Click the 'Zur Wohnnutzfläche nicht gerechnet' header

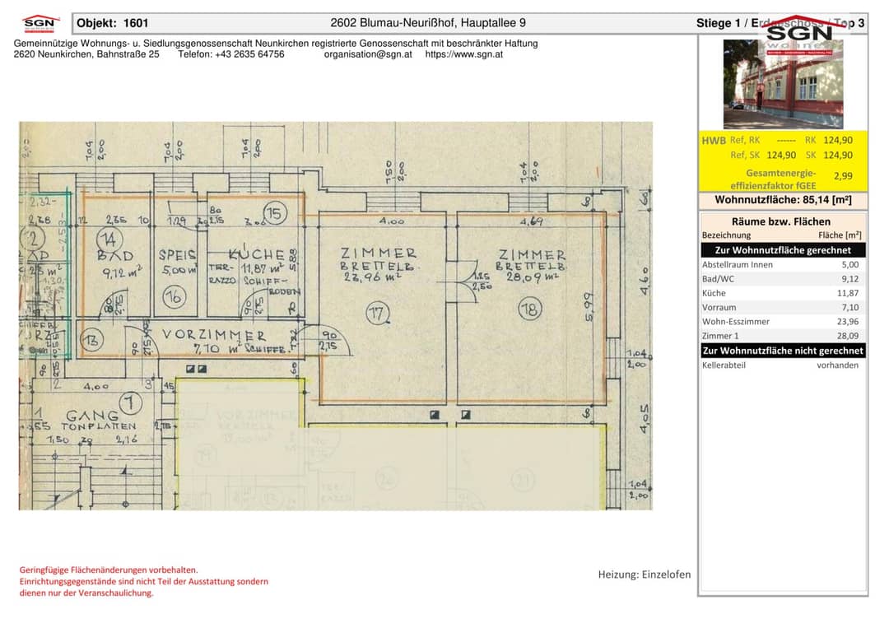coord(783,351)
